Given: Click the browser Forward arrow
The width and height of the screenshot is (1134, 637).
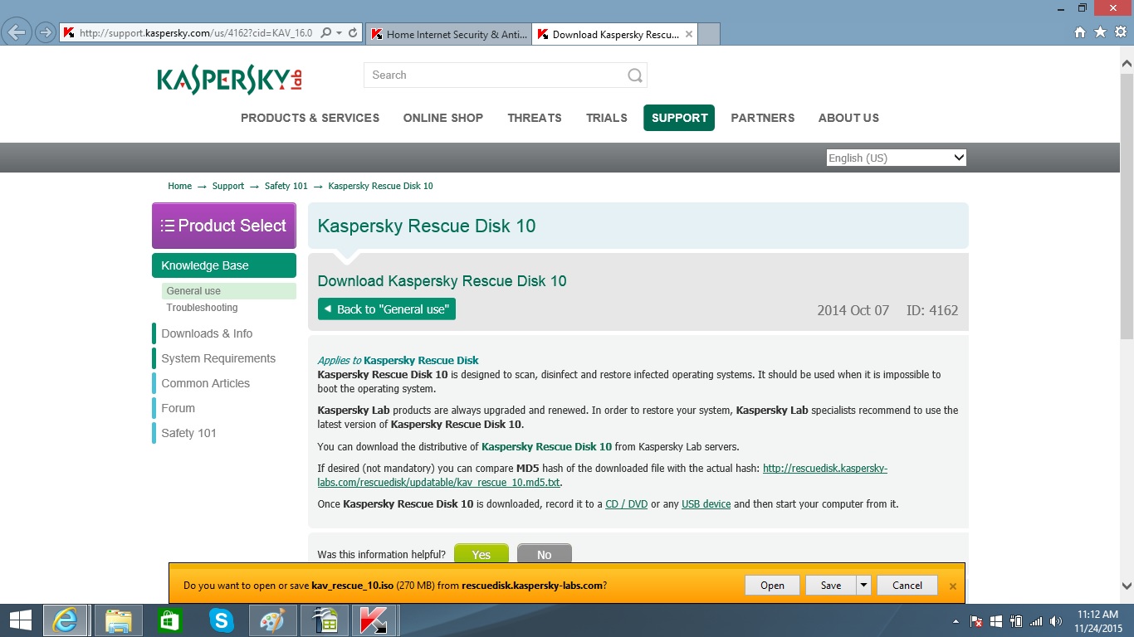Looking at the screenshot, I should click(45, 32).
